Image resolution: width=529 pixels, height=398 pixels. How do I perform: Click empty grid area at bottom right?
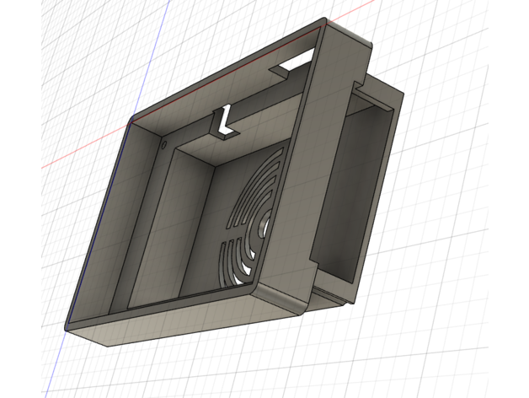(x=455, y=354)
